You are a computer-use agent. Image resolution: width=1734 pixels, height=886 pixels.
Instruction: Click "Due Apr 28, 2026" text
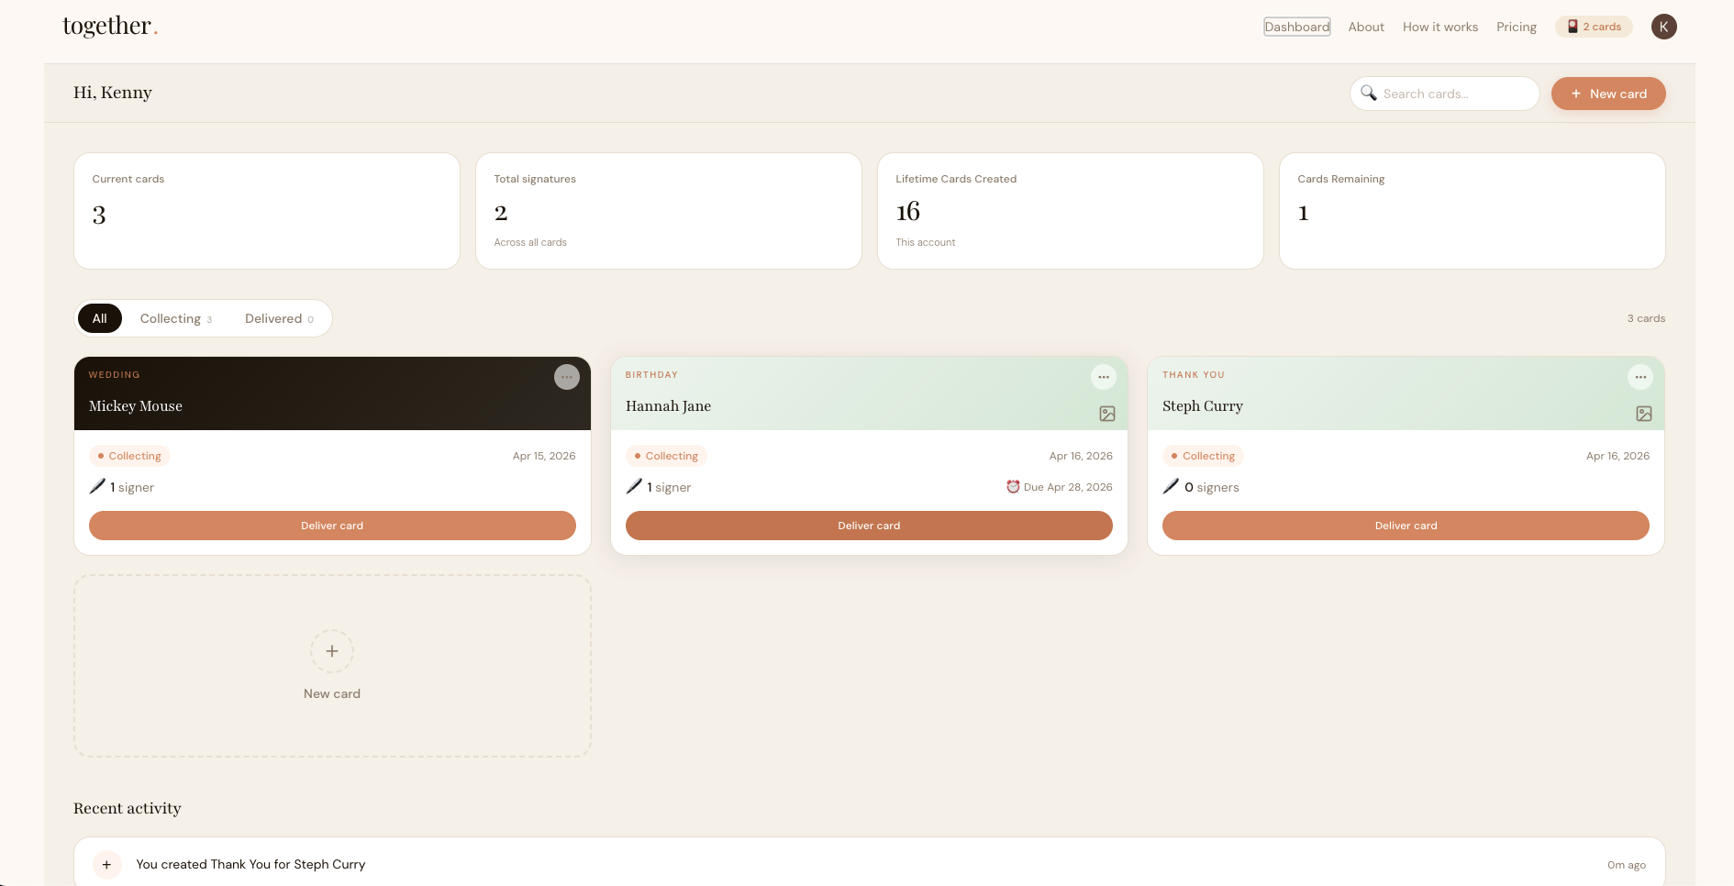click(1068, 487)
